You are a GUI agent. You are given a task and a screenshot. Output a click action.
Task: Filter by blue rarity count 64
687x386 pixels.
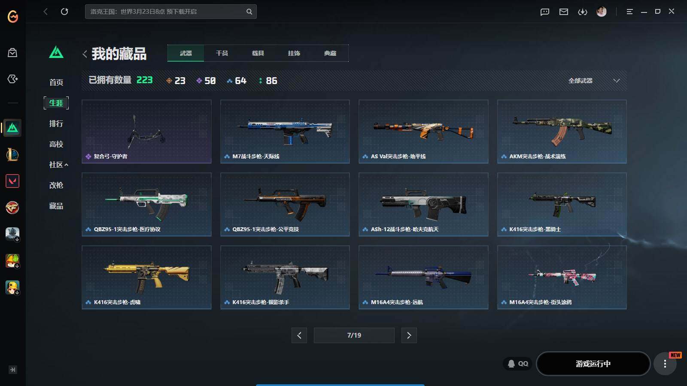coord(237,81)
